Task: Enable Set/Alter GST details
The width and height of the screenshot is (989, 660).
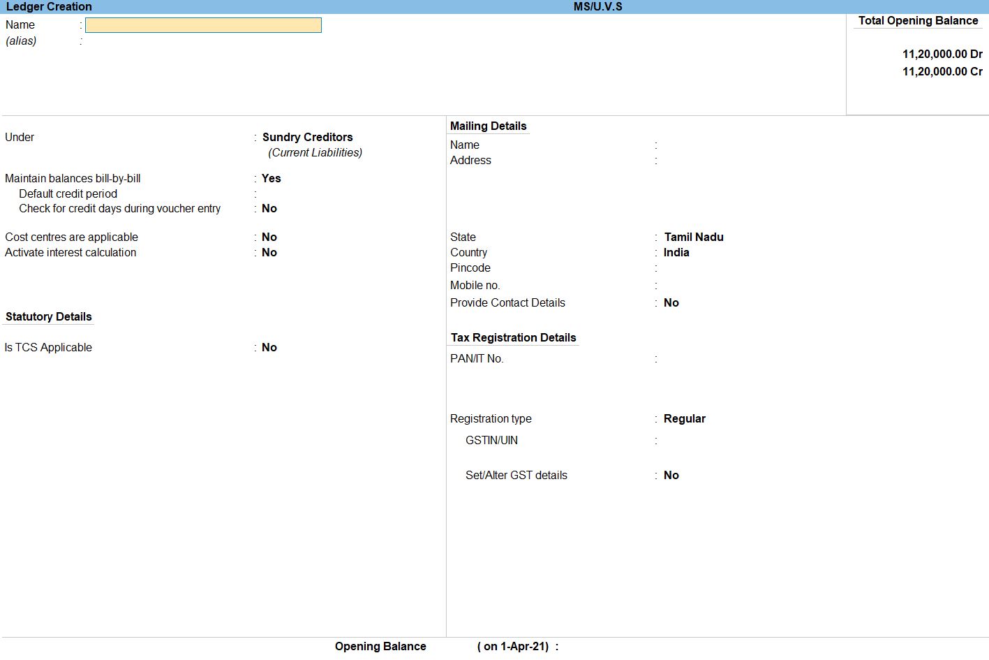Action: pos(671,475)
